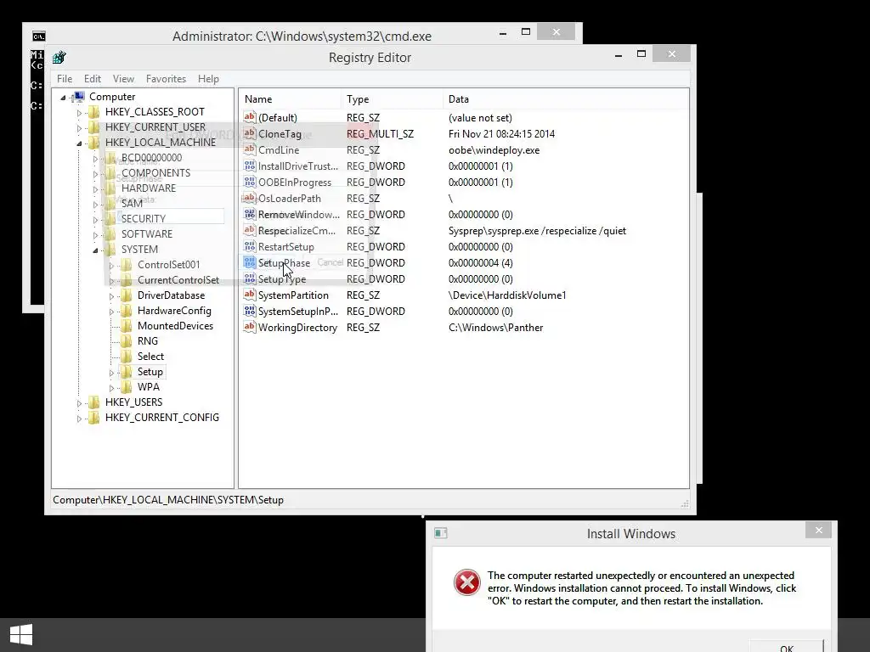Click the RNG folder icon
This screenshot has width=870, height=652.
tap(127, 341)
